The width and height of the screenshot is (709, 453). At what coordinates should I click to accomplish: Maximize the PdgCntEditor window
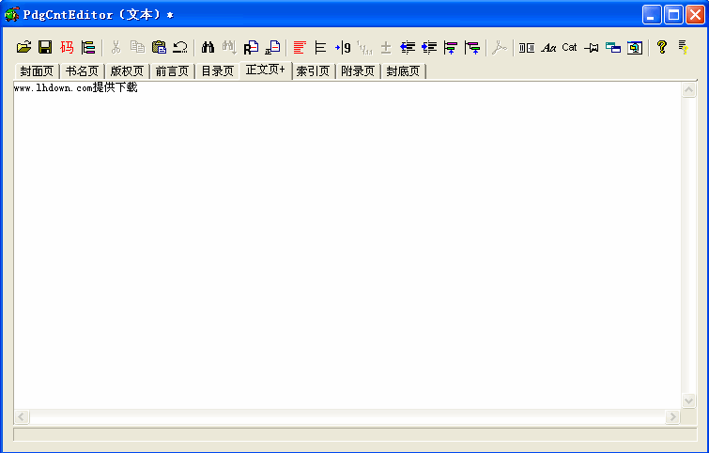tap(673, 15)
